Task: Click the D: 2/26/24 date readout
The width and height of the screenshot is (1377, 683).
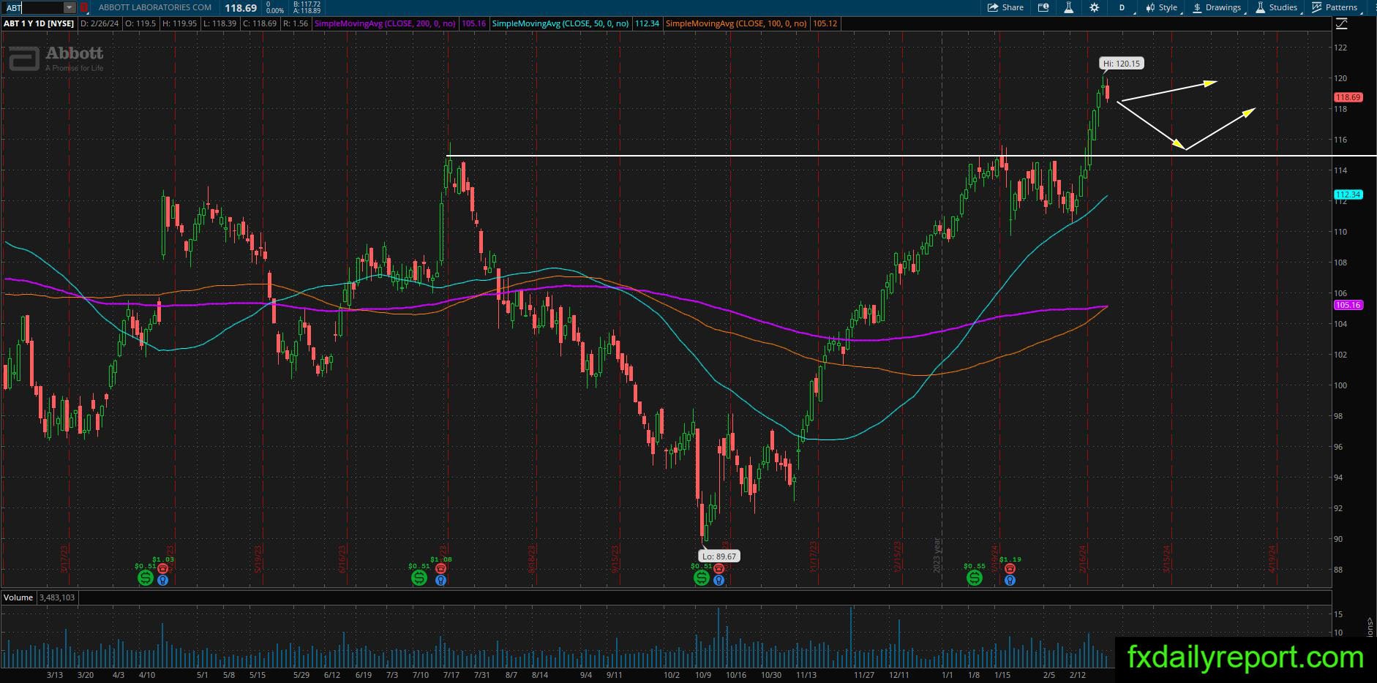Action: click(x=99, y=23)
